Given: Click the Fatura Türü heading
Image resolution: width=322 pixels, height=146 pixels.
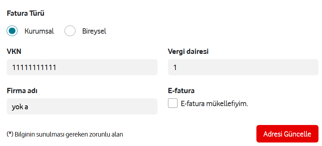Looking at the screenshot, I should click(x=26, y=14).
